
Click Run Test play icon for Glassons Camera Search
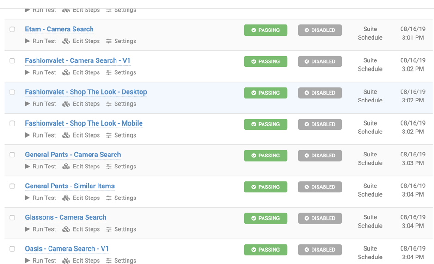[x=27, y=229]
